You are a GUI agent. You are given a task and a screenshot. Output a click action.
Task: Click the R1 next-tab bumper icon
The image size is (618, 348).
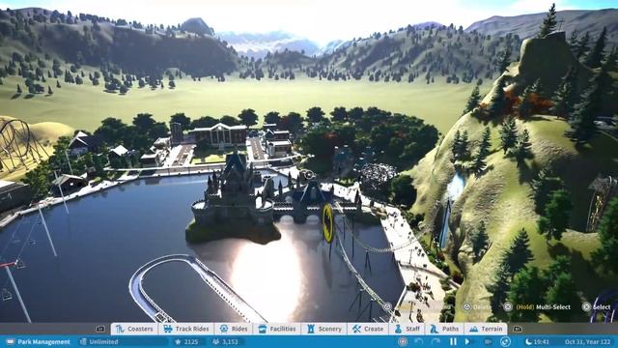(518, 329)
